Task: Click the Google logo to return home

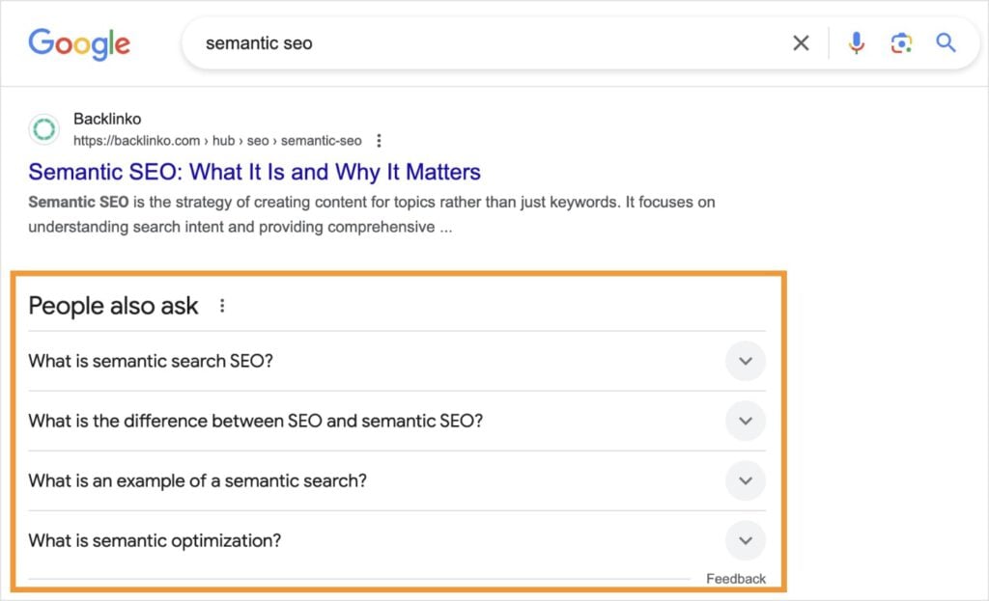Action: click(x=78, y=43)
